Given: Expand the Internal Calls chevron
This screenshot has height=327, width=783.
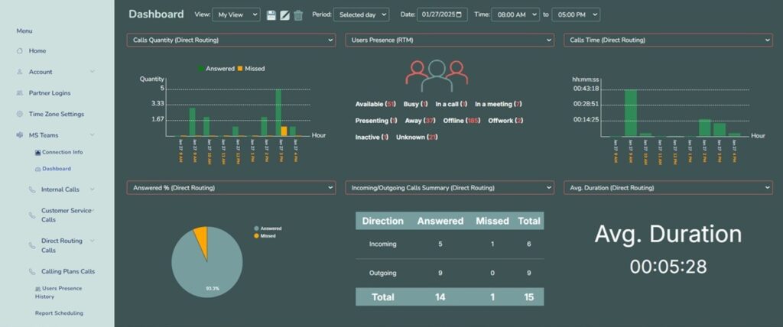Looking at the screenshot, I should pyautogui.click(x=93, y=189).
